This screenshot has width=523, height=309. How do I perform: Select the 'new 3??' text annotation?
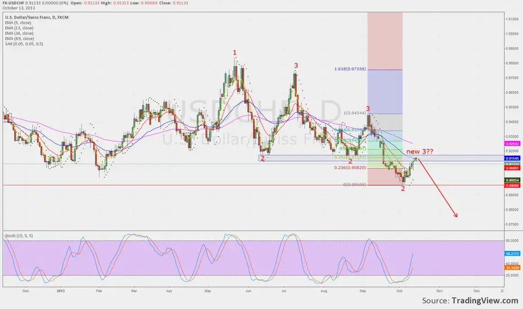tap(420, 152)
